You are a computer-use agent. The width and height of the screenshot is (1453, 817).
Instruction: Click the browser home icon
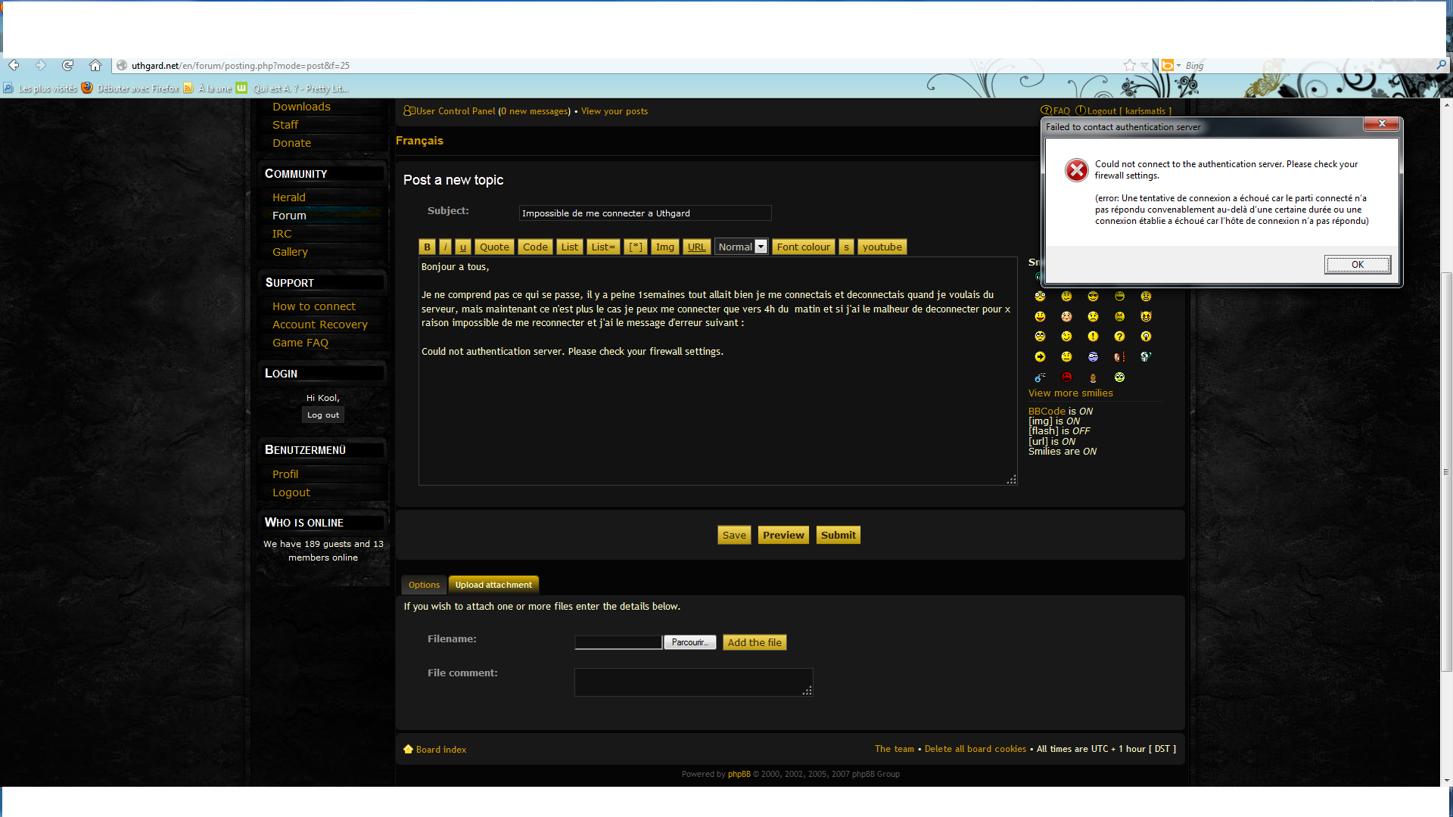(x=95, y=66)
